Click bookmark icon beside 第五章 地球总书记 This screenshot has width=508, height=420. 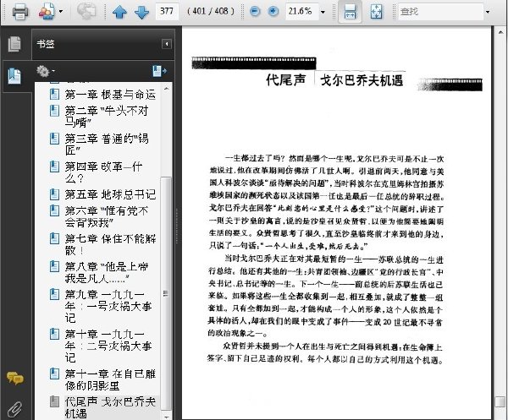click(54, 194)
